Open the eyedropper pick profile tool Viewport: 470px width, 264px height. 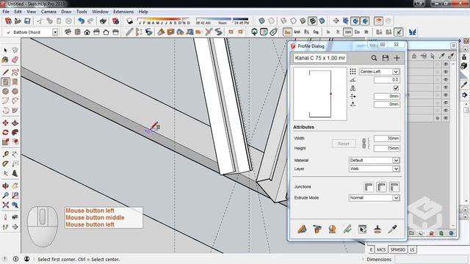click(392, 230)
